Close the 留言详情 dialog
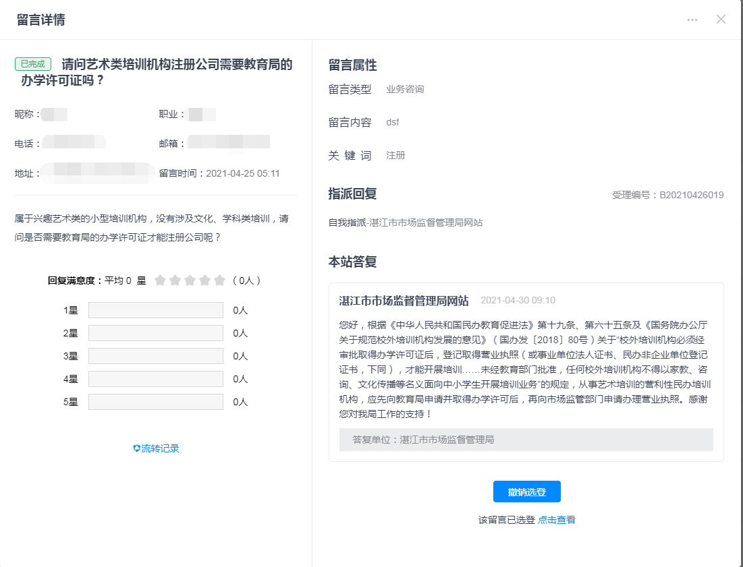The width and height of the screenshot is (743, 567). click(x=721, y=20)
